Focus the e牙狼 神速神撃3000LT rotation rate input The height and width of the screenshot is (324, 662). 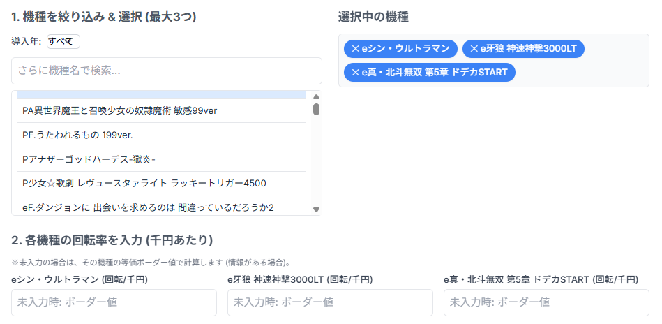pos(330,302)
